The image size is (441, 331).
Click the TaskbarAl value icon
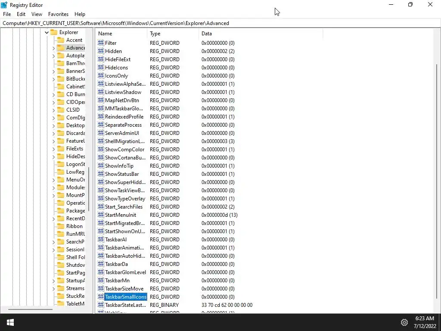pyautogui.click(x=101, y=239)
